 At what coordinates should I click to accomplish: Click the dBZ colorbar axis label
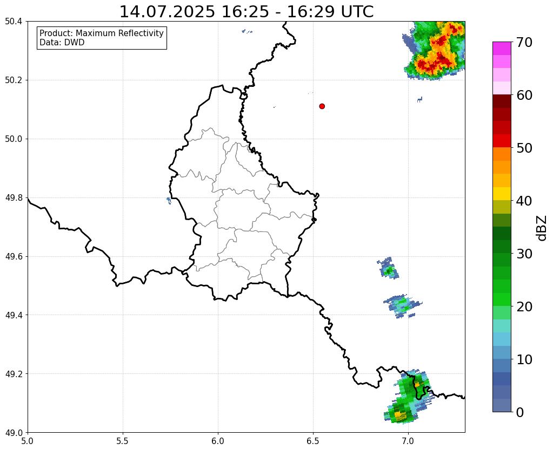click(x=542, y=228)
